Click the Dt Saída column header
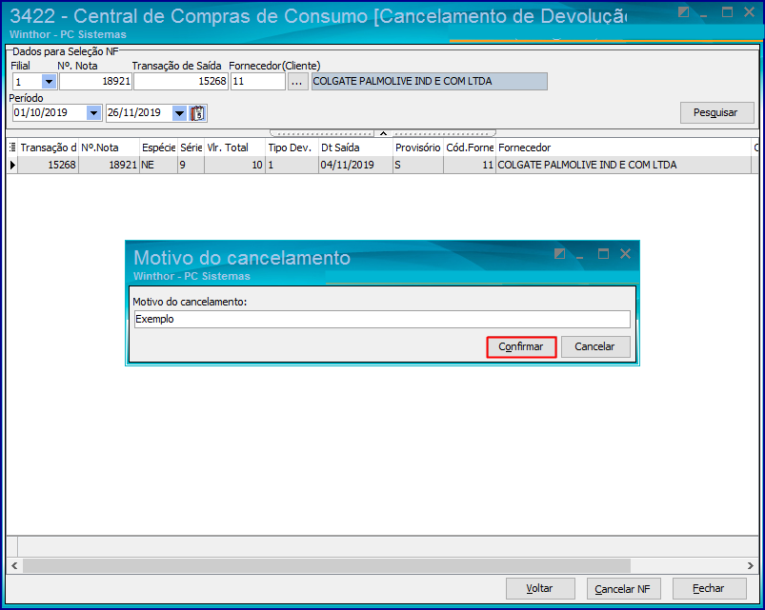The image size is (765, 610). click(355, 148)
